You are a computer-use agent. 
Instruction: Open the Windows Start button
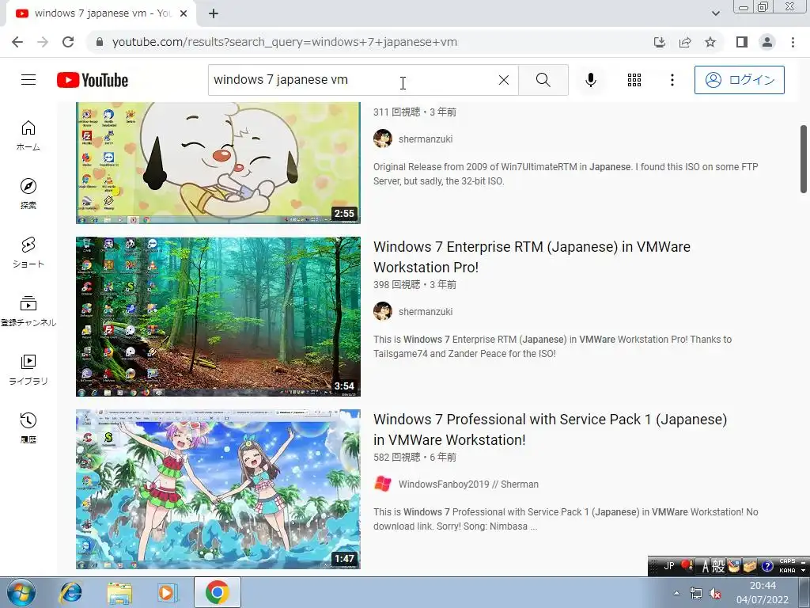point(21,592)
